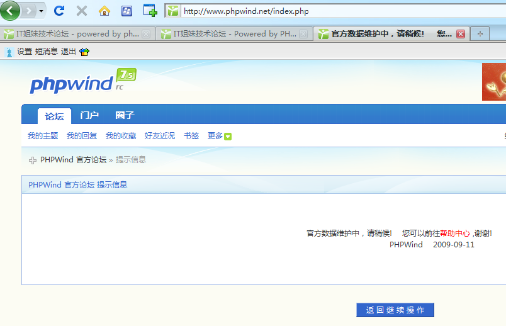The height and width of the screenshot is (326, 506).
Task: Go to the home page icon
Action: (104, 11)
